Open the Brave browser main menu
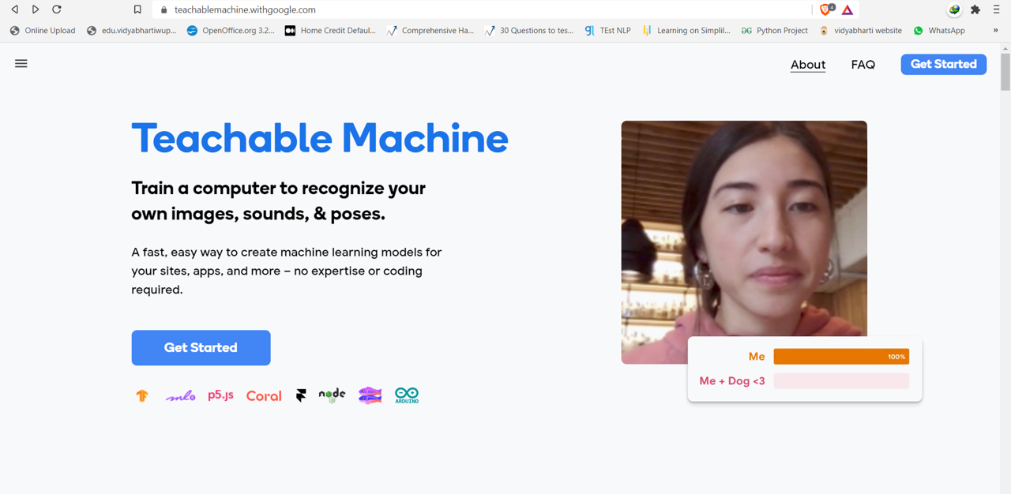 pyautogui.click(x=997, y=10)
